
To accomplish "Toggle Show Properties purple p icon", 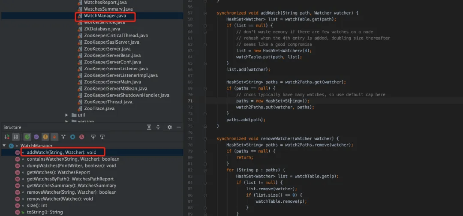I will pos(36,137).
